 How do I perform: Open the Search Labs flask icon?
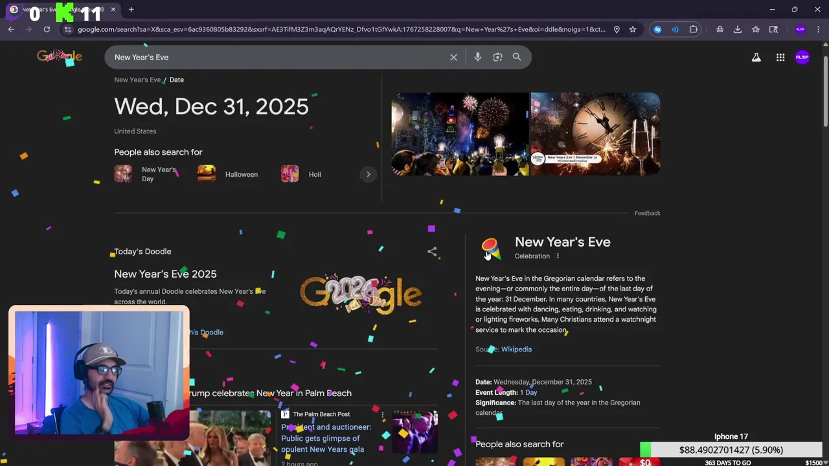tap(756, 58)
